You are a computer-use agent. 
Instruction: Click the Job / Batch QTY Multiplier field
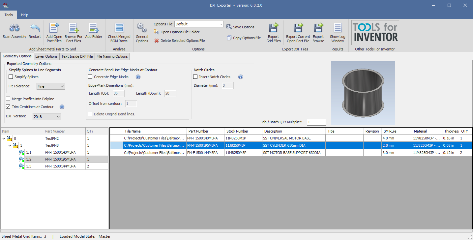click(316, 122)
